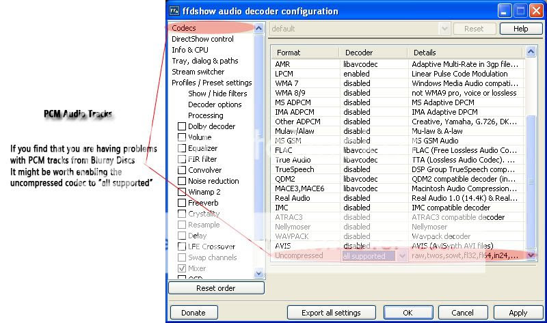This screenshot has width=547, height=323.
Task: Enable the Dolby decoder checkbox
Action: point(182,126)
